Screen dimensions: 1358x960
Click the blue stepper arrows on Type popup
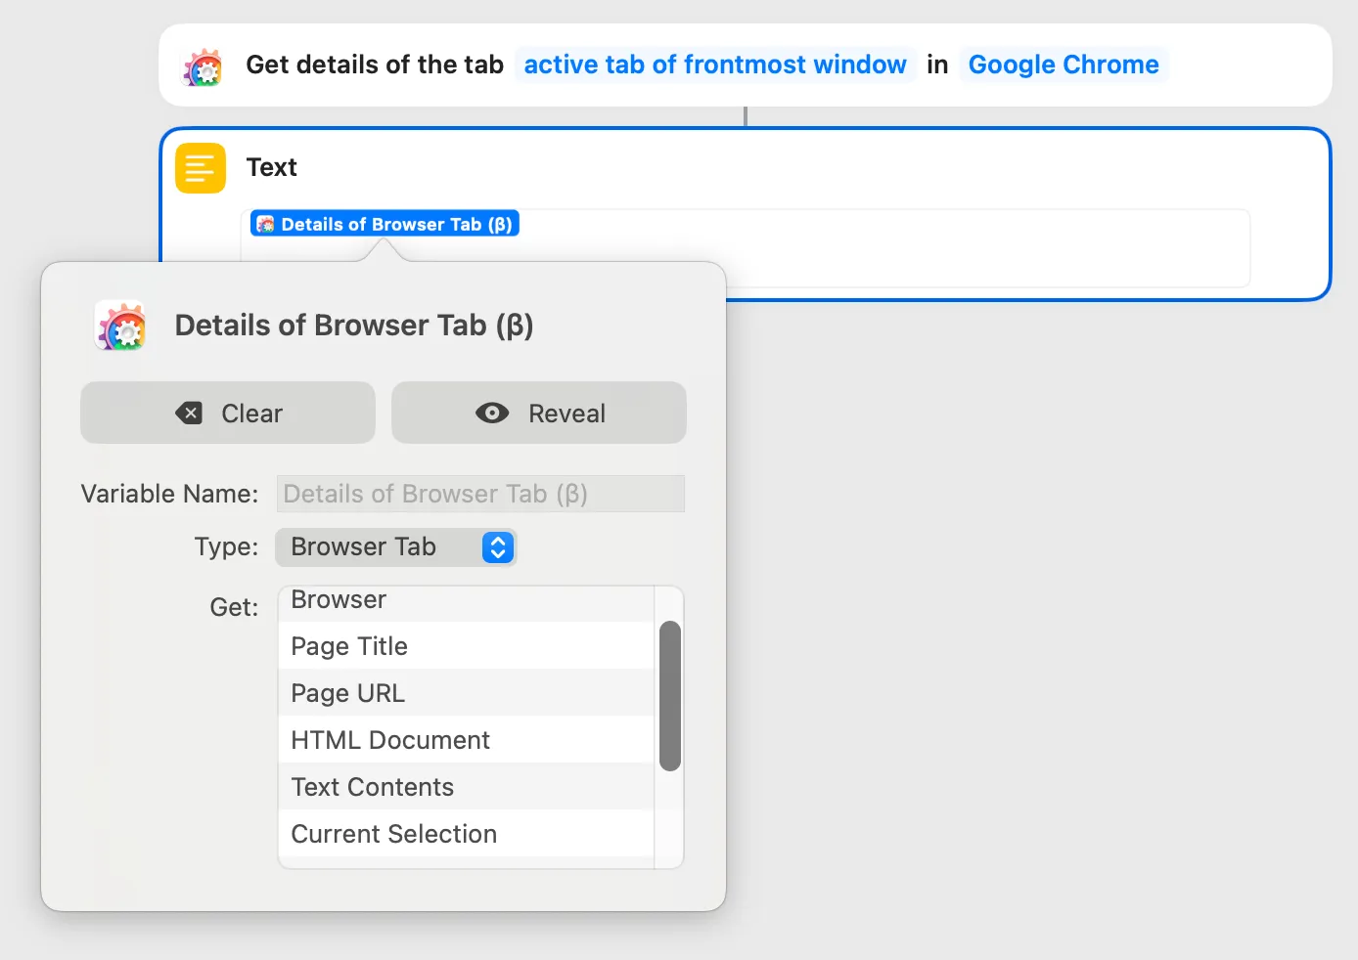(497, 547)
